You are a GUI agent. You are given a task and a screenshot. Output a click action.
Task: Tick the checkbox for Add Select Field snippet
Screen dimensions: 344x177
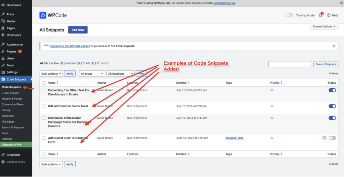click(44, 138)
